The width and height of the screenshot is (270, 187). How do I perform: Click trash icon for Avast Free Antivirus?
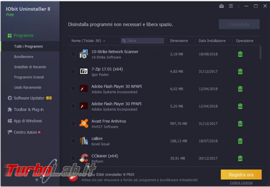[x=240, y=124]
